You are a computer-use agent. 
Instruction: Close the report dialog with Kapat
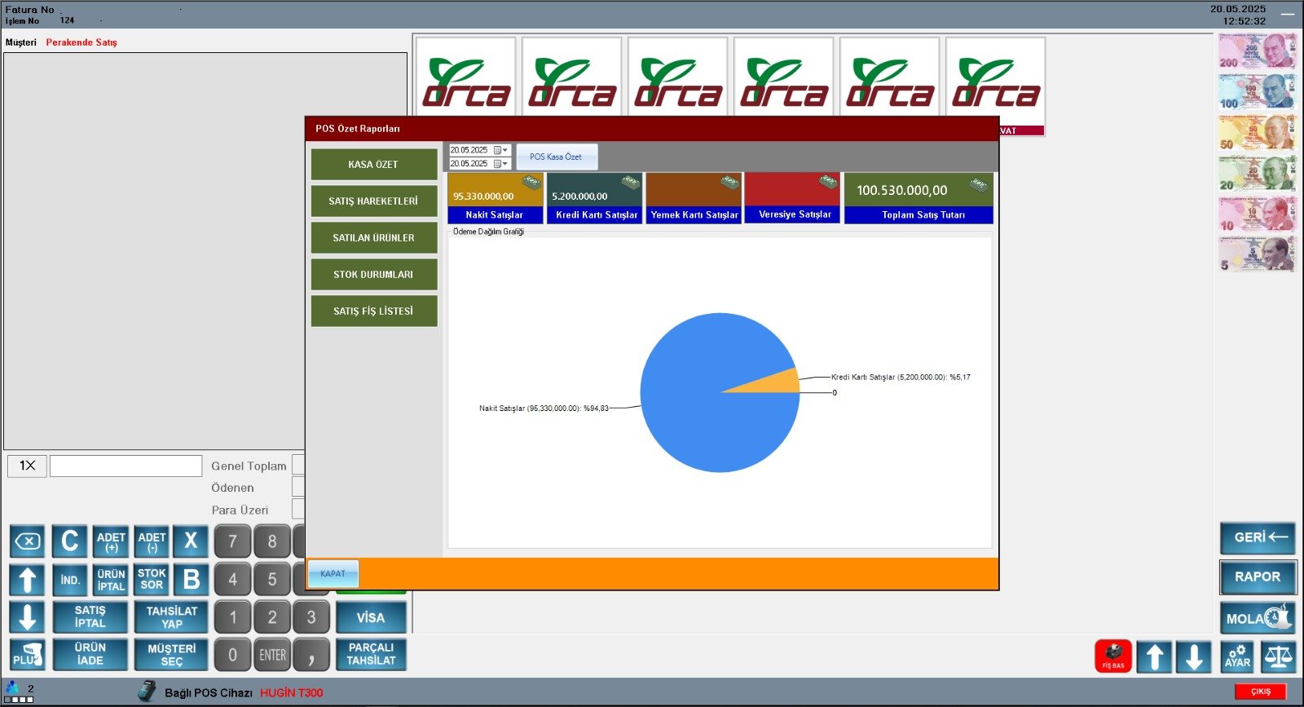click(333, 574)
